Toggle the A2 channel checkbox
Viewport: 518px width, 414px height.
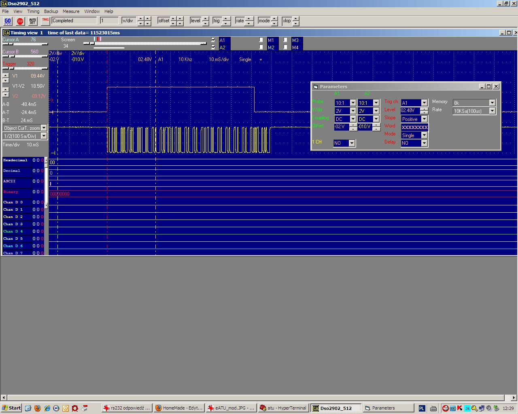click(213, 47)
